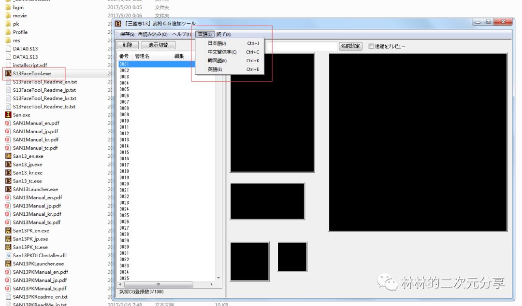Screen dimensions: 522x306
Task: Select 韓国語(K) language option
Action: [x=230, y=60]
